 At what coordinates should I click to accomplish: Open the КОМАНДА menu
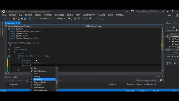[60, 15]
